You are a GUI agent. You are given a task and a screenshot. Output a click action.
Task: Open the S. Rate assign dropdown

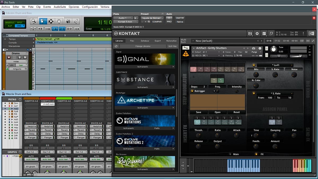(275, 94)
